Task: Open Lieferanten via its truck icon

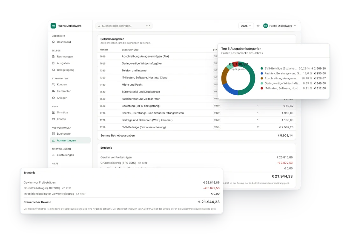Action: click(53, 91)
